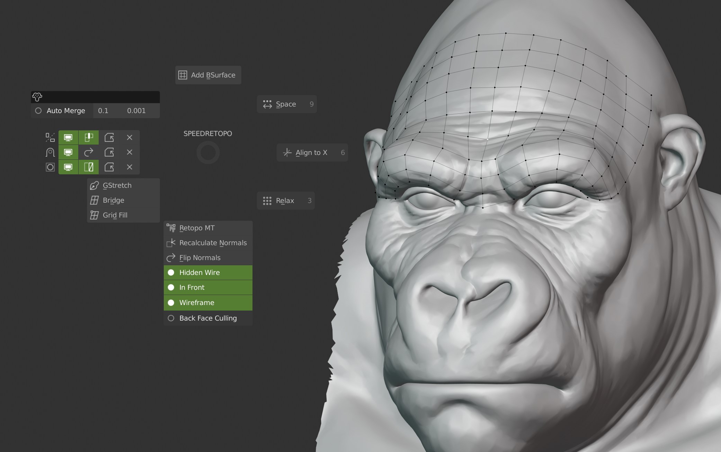Run the GStretch tool
This screenshot has height=452, width=721.
(x=123, y=185)
